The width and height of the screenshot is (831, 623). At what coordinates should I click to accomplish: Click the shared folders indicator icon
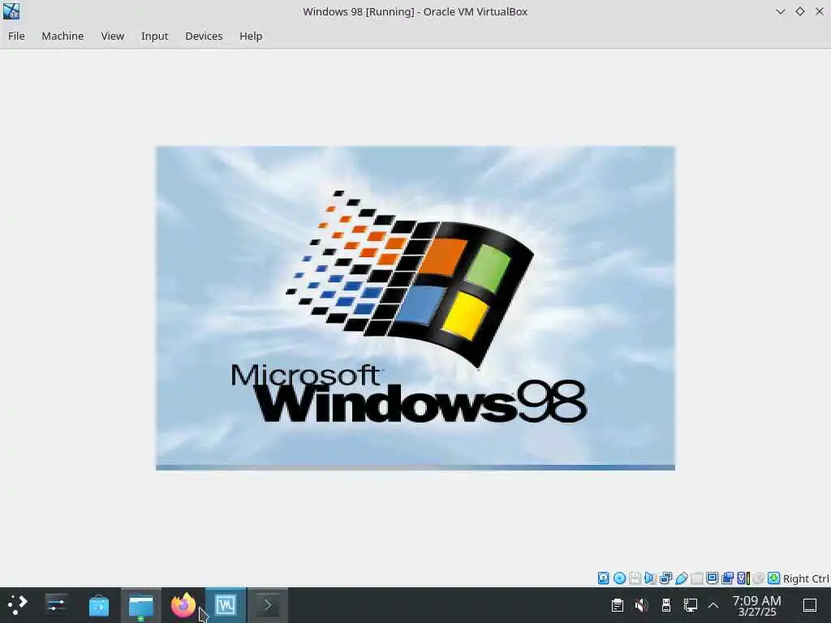[x=697, y=578]
